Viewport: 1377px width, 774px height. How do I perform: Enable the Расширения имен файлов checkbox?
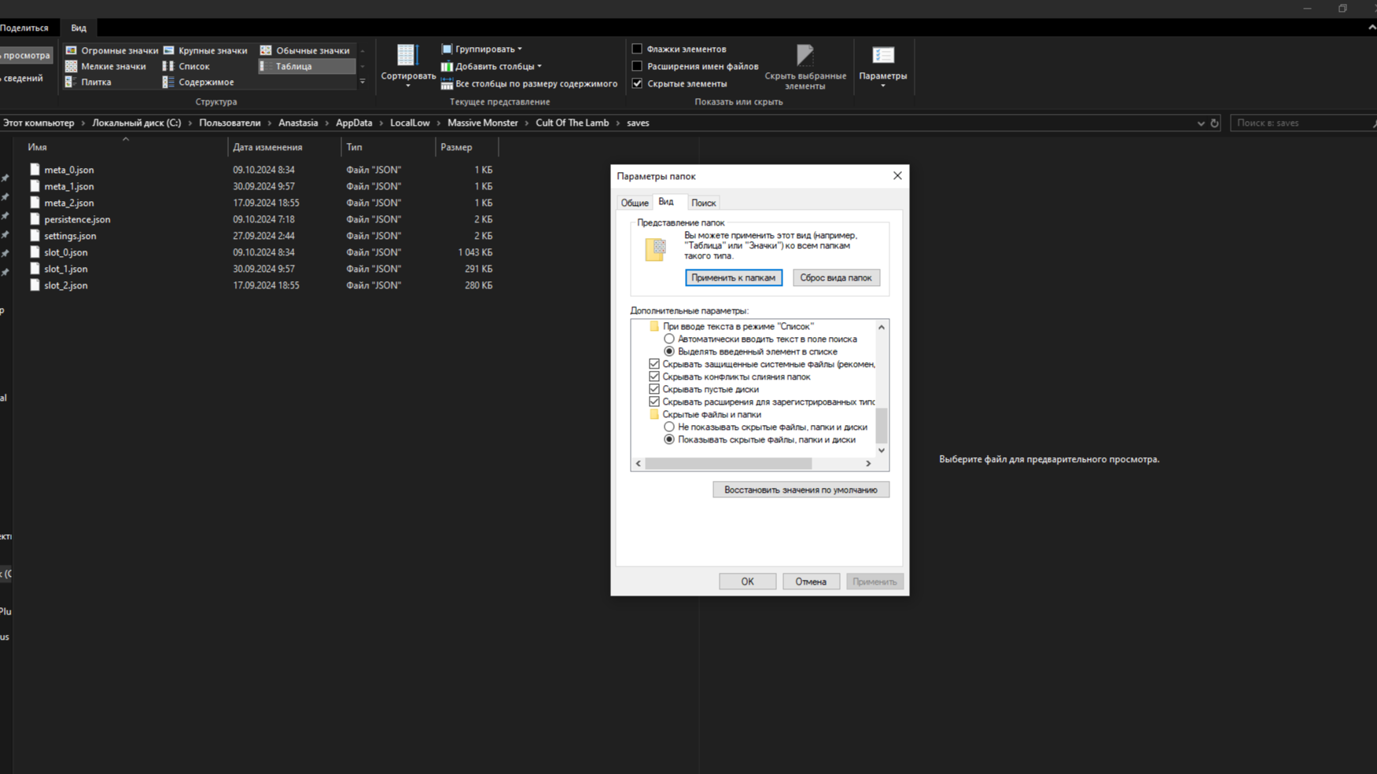coord(637,66)
